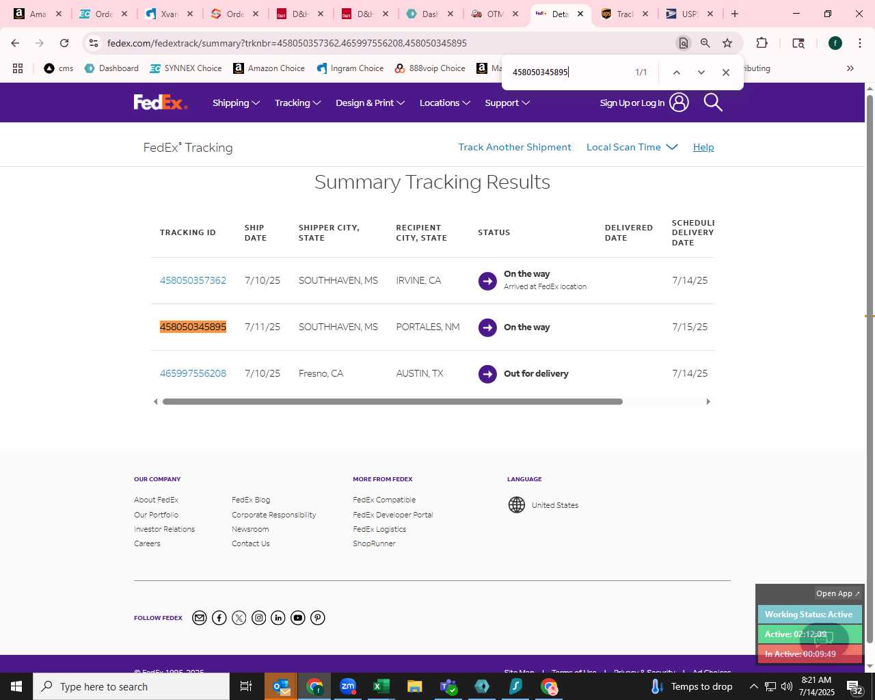The height and width of the screenshot is (700, 875).
Task: Open Chrome zoom magnifier icon in address bar
Action: click(705, 43)
